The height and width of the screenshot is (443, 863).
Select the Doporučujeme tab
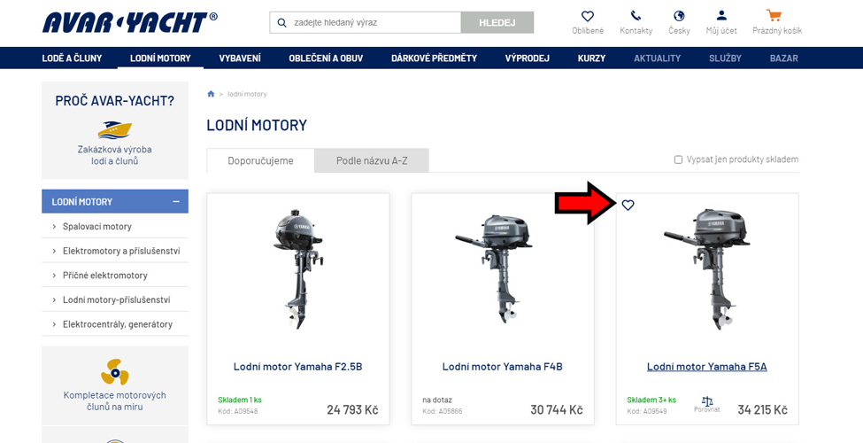pyautogui.click(x=260, y=161)
